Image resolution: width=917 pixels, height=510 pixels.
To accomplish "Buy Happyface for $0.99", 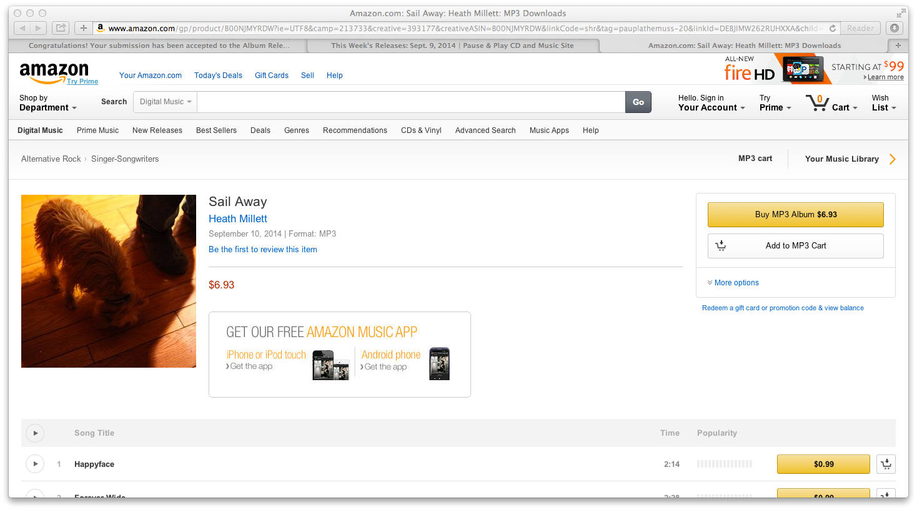I will pyautogui.click(x=823, y=464).
